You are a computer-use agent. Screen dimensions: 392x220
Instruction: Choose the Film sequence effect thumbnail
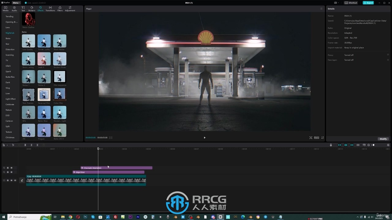pos(59,77)
